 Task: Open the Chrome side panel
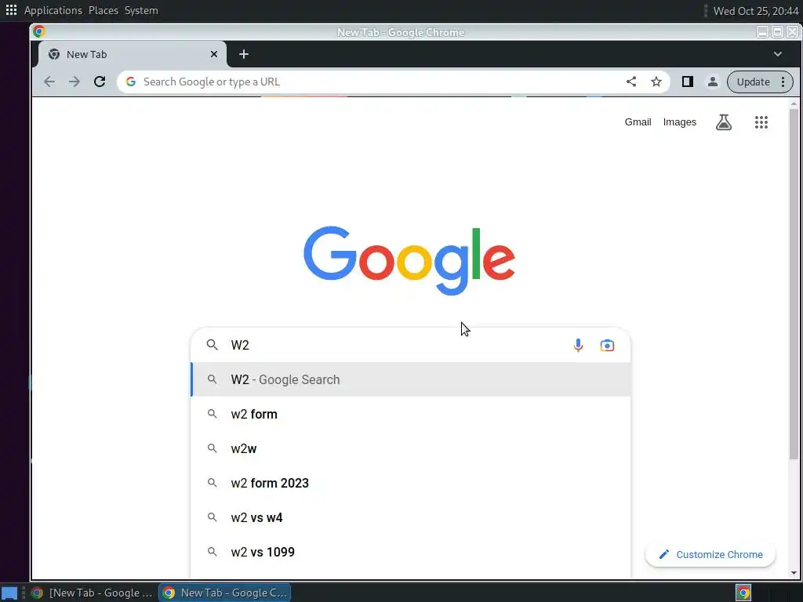point(687,82)
